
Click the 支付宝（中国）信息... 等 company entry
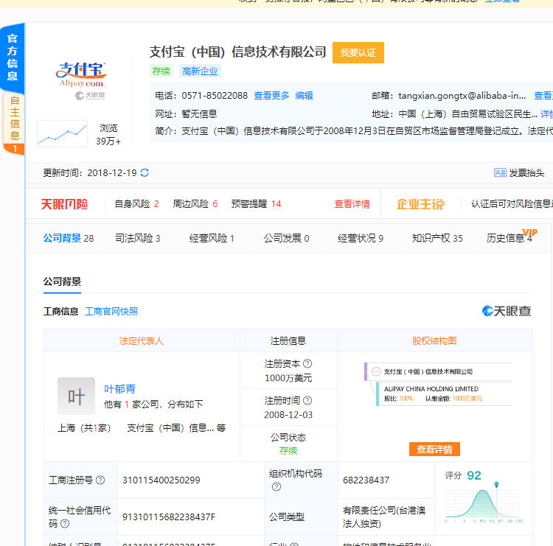pyautogui.click(x=176, y=428)
